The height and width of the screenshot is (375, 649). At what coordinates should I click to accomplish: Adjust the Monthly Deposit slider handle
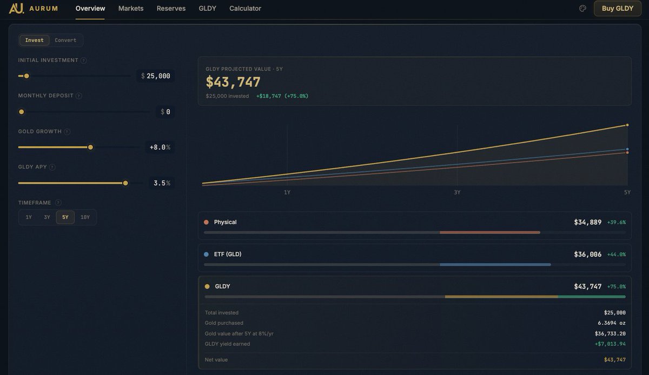pyautogui.click(x=22, y=112)
